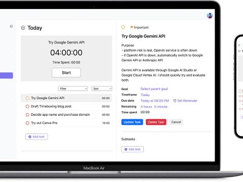This screenshot has width=243, height=182.
Task: Click the gear icon left of Today
Action: click(11, 26)
